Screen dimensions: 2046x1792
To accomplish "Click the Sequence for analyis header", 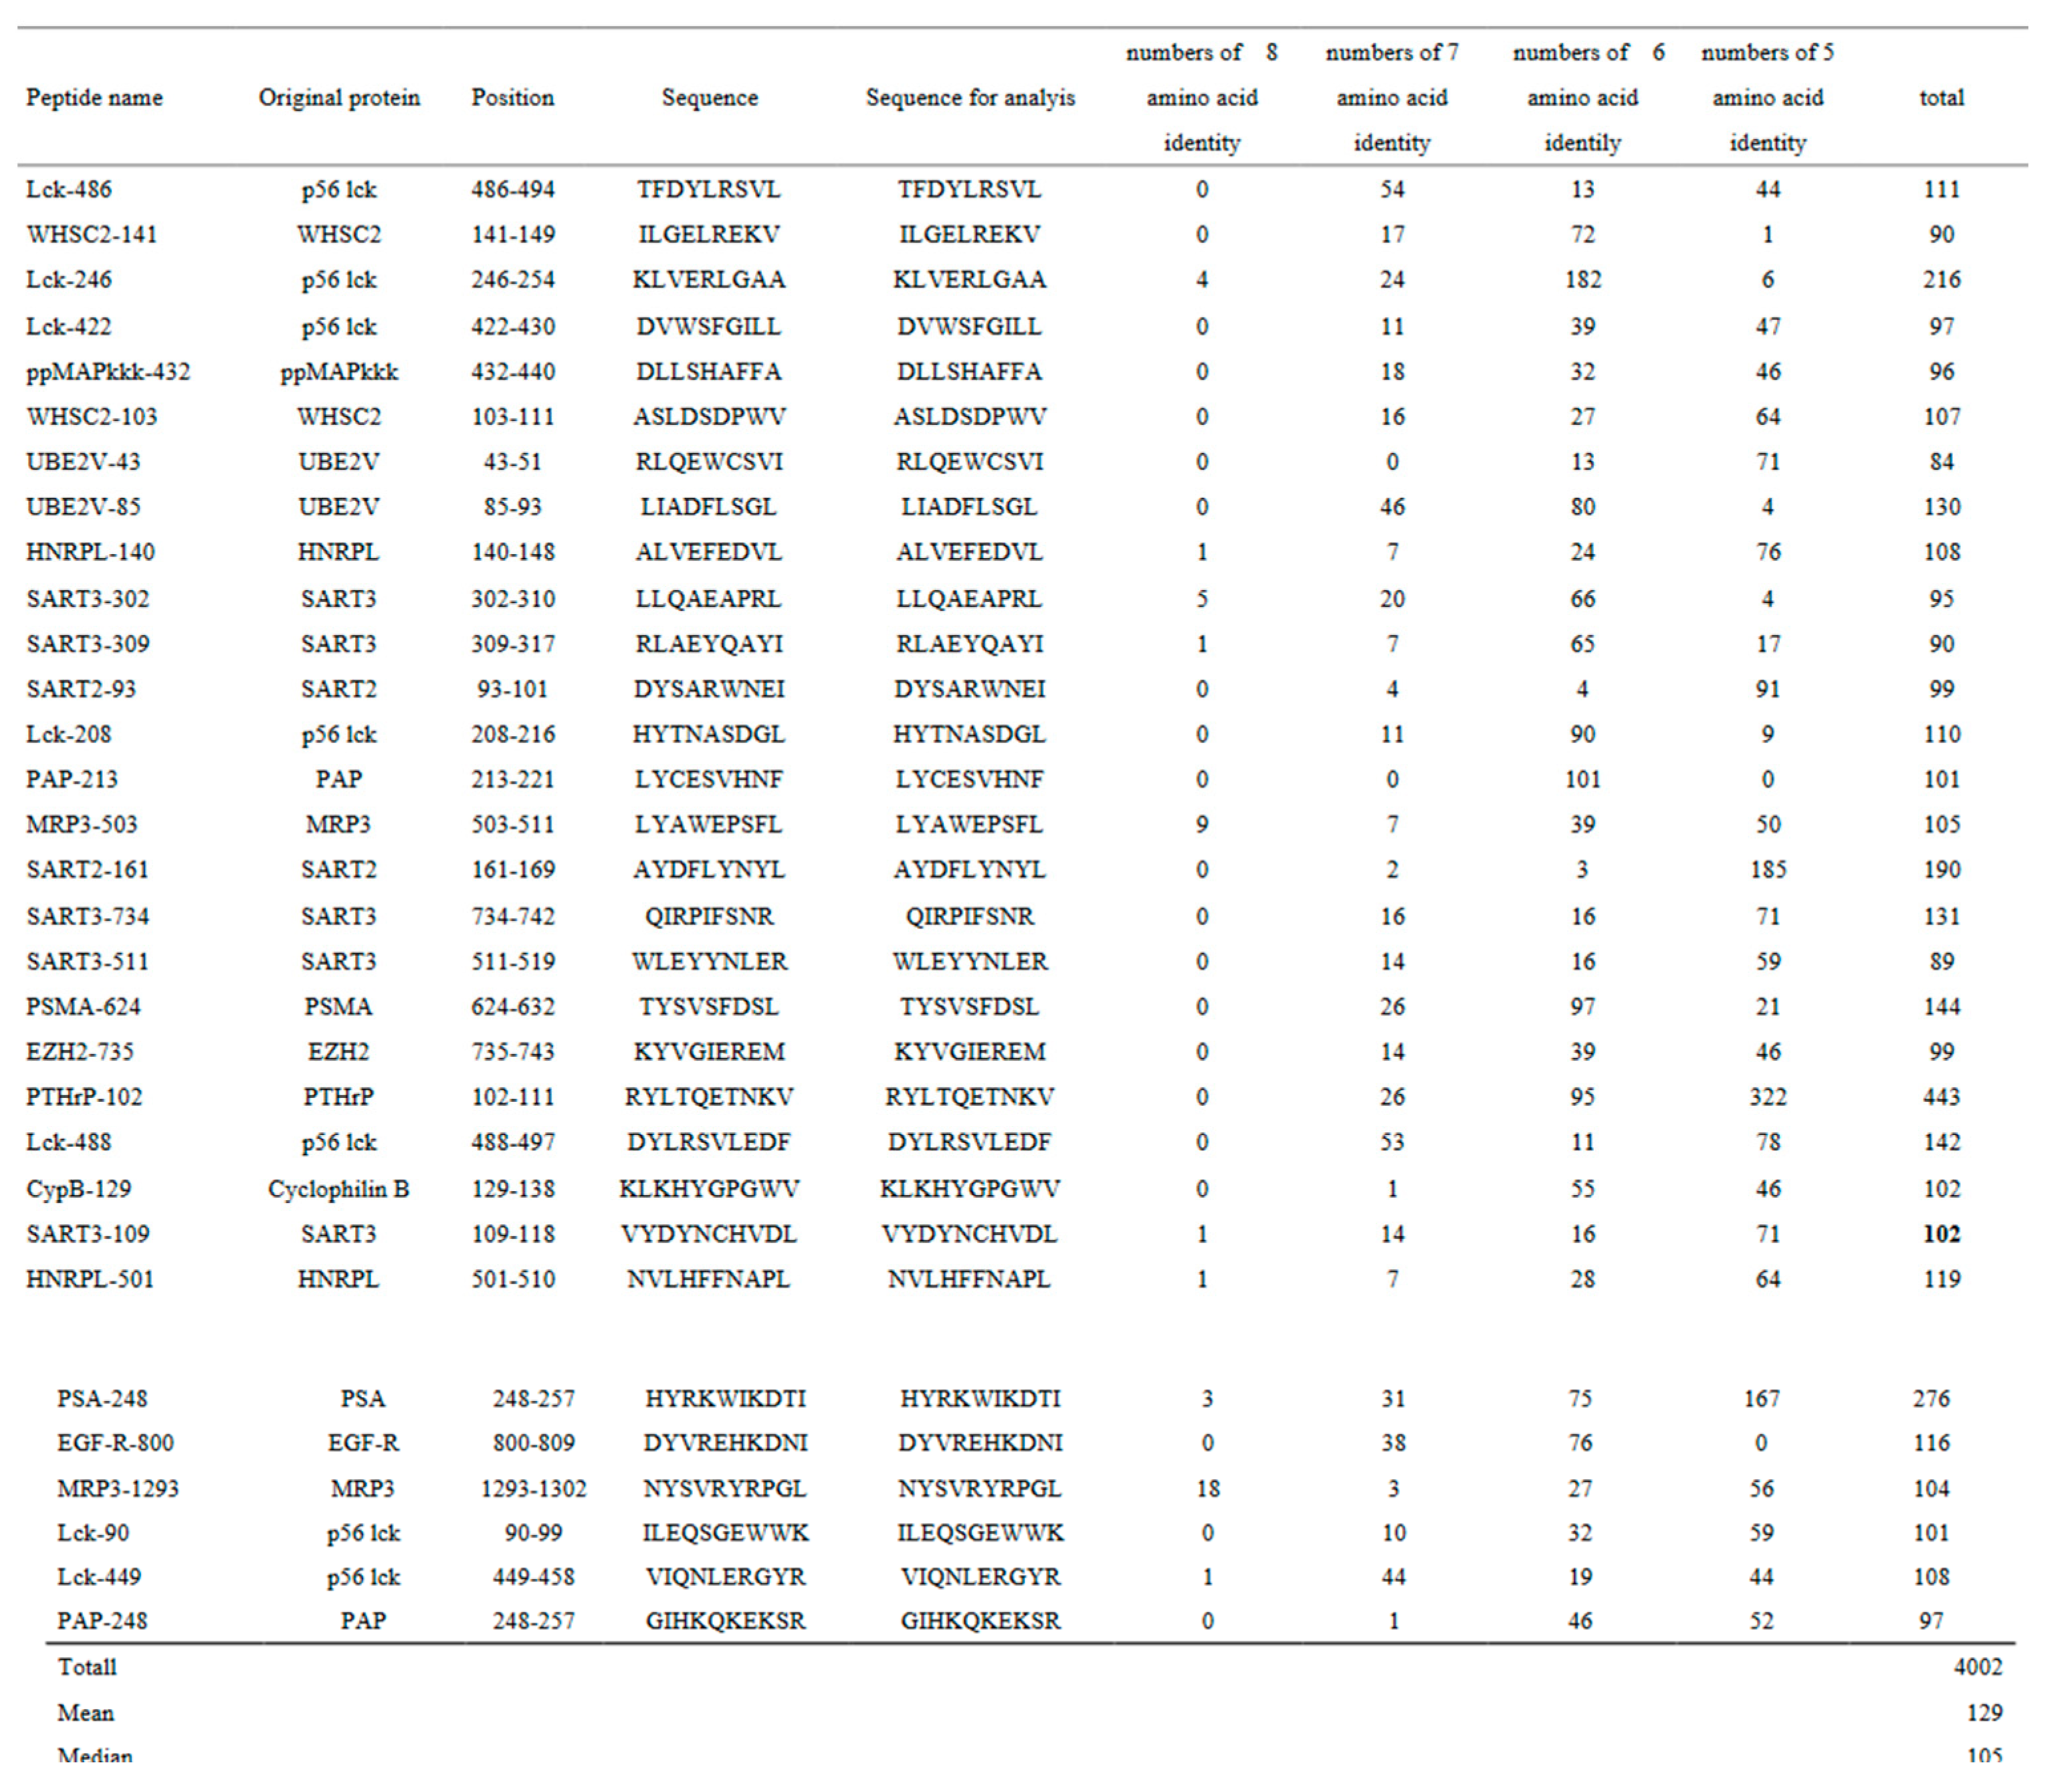I will (970, 98).
